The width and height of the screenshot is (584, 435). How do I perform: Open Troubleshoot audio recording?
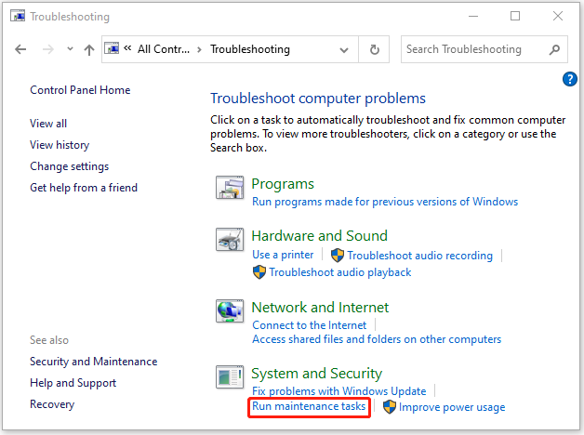coord(420,256)
